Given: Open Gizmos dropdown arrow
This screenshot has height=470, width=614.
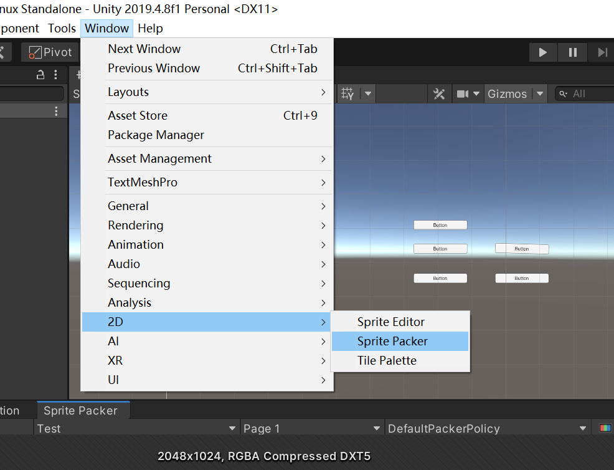Looking at the screenshot, I should click(540, 94).
